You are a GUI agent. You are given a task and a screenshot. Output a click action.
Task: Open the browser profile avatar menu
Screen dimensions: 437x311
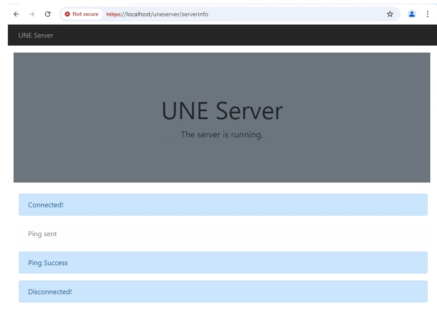(x=412, y=14)
